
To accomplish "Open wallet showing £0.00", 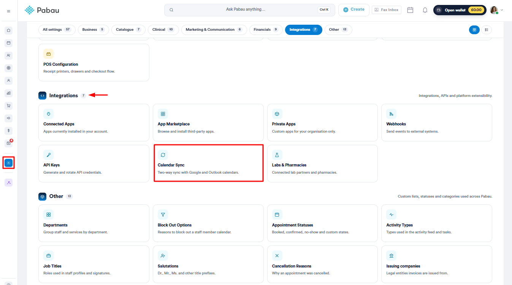I will [460, 10].
